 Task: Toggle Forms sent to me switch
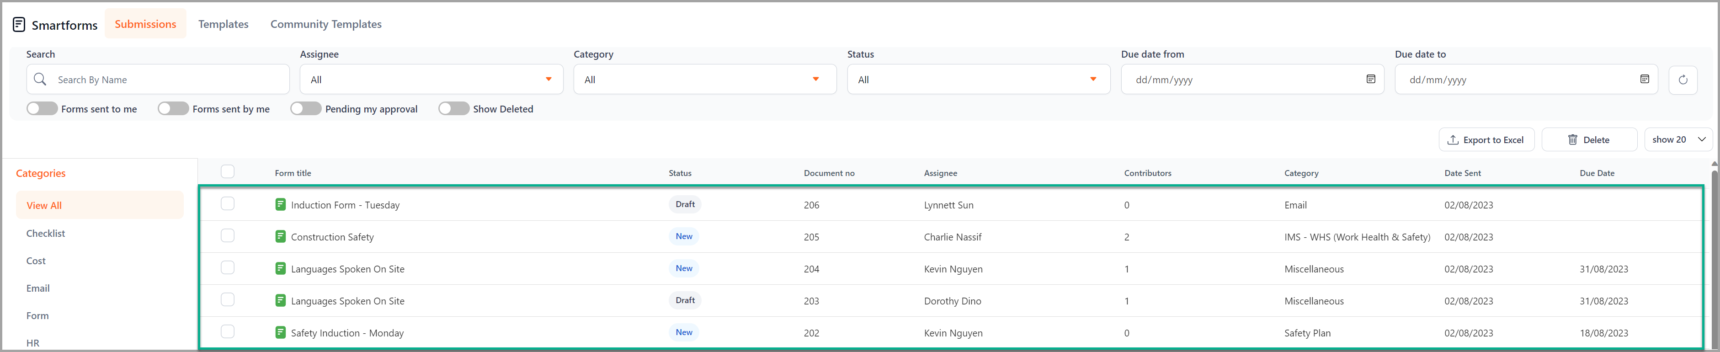(x=42, y=108)
